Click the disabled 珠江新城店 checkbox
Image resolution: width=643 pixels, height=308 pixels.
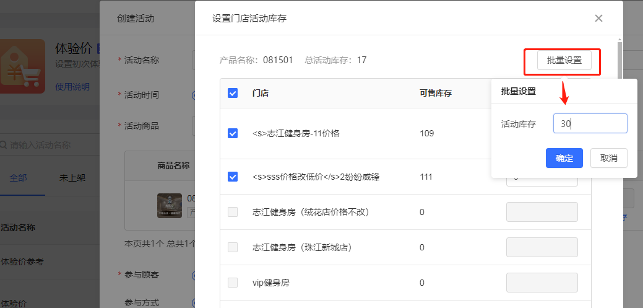click(x=233, y=247)
